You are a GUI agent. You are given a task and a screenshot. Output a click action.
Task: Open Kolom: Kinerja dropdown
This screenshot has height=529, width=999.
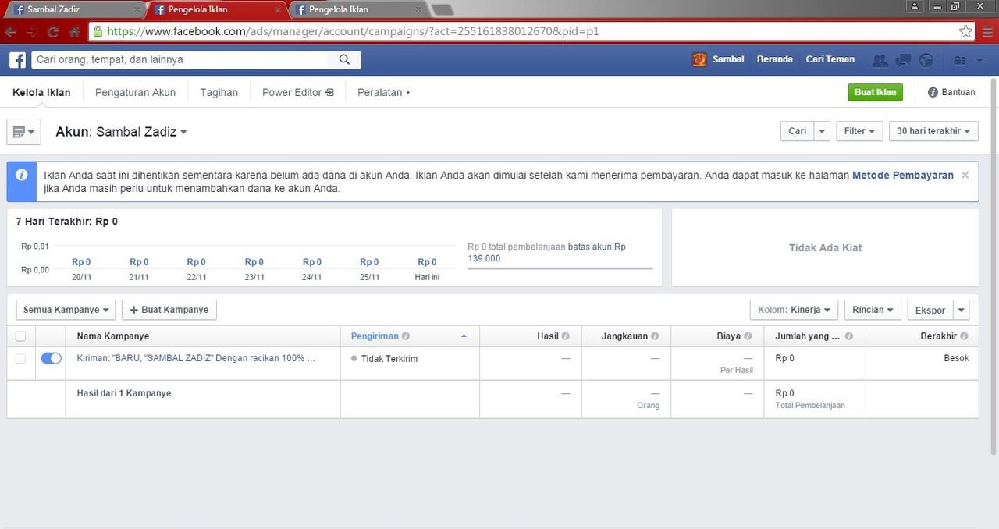[x=795, y=310]
